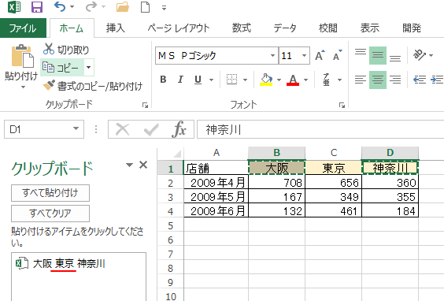444x301 pixels.
Task: Click the formula bar Enter checkmark icon
Action: click(x=151, y=130)
